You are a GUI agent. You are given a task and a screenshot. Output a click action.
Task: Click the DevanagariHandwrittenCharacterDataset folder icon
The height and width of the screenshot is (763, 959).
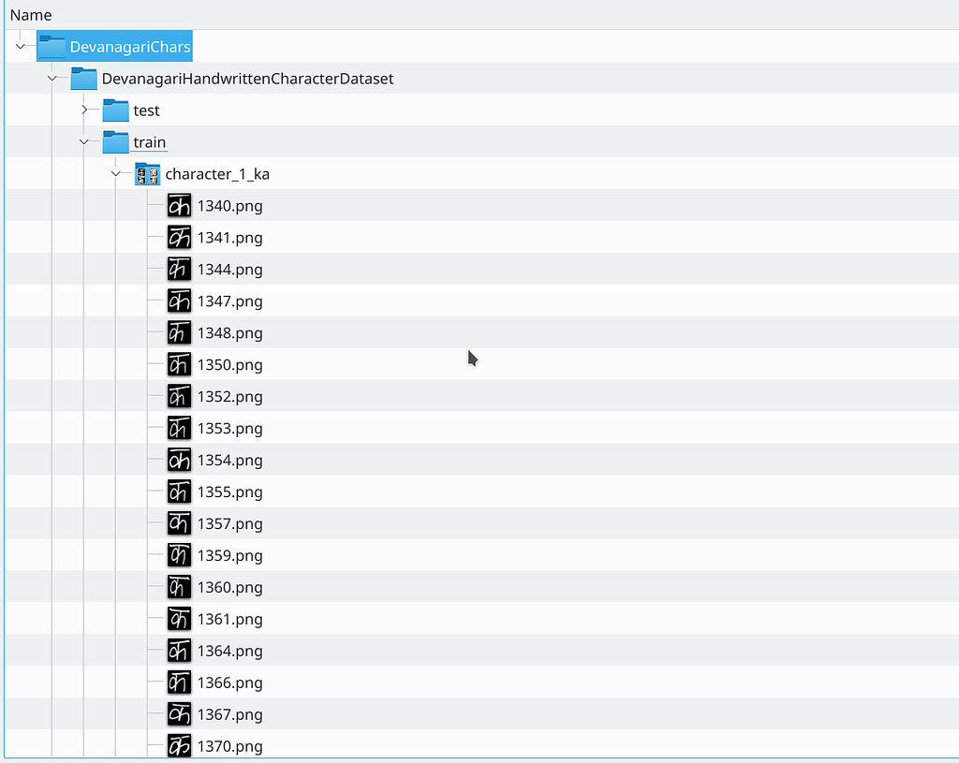click(x=84, y=79)
